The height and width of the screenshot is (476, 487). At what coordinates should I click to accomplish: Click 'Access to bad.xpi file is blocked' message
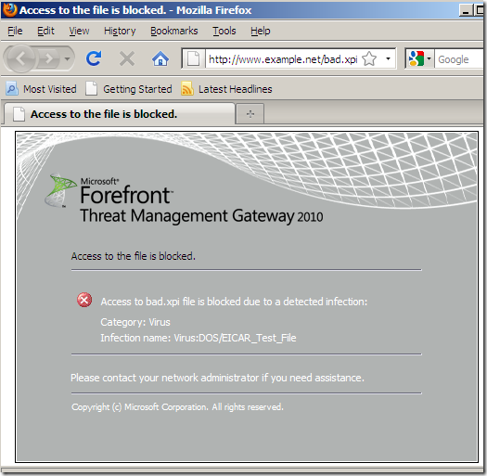[234, 302]
